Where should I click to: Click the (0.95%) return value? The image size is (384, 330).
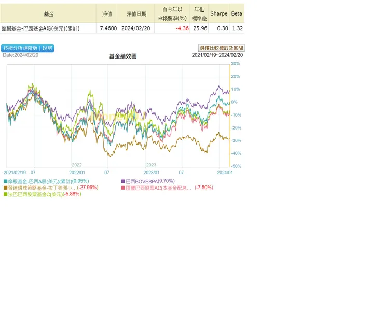[81, 181]
